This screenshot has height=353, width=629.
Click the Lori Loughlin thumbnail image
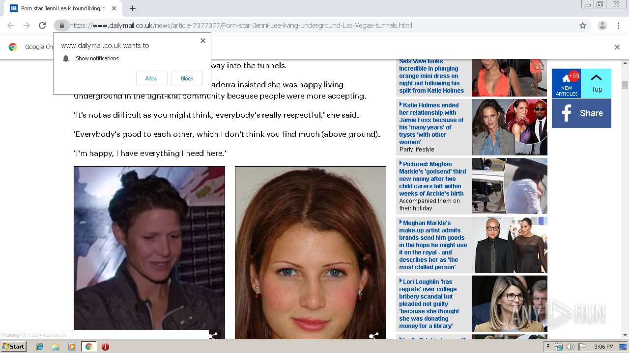pos(509,304)
